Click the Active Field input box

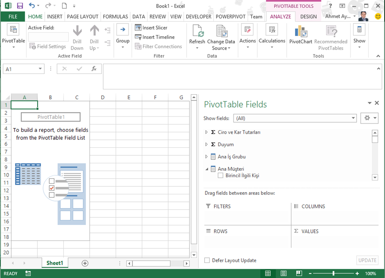click(x=48, y=37)
